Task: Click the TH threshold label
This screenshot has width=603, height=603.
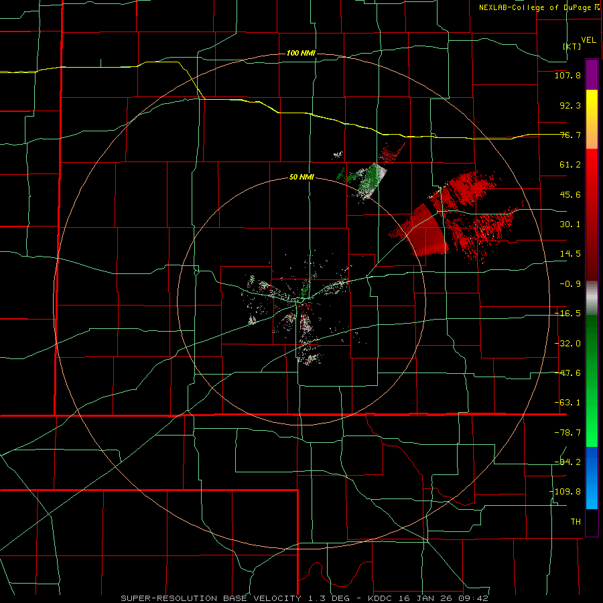Action: [576, 522]
